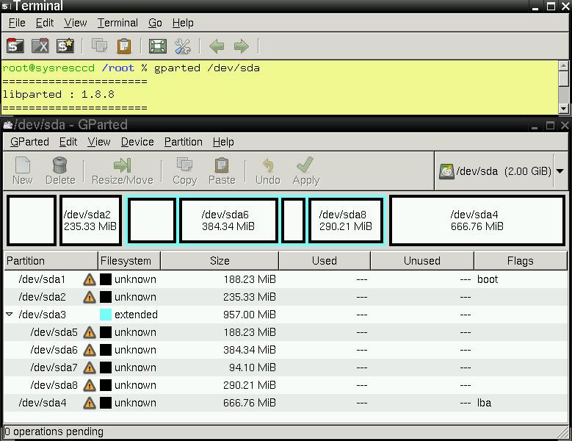Open Terminal File menu

tap(17, 23)
